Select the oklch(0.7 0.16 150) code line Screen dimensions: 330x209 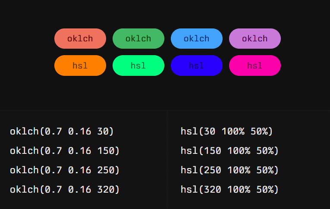(x=65, y=150)
